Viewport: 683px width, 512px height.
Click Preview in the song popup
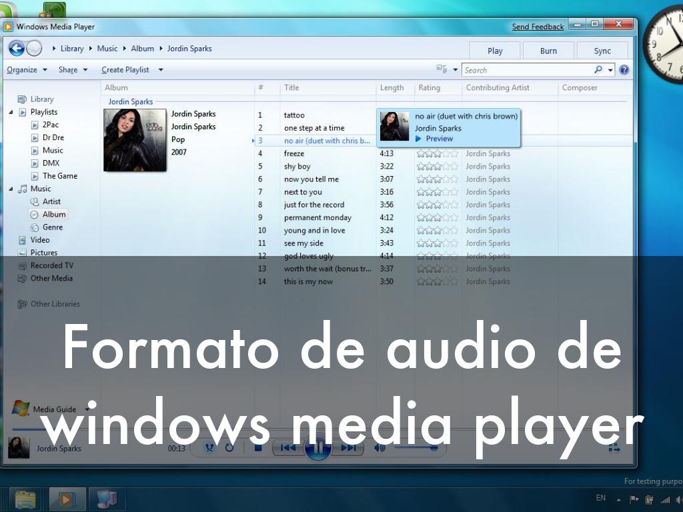[439, 139]
